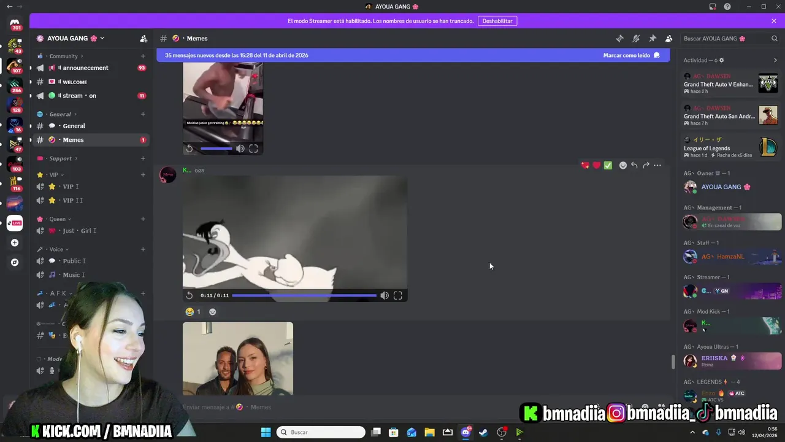Viewport: 785px width, 442px height.
Task: Join Just Girl I voice channel
Action: pyautogui.click(x=90, y=231)
